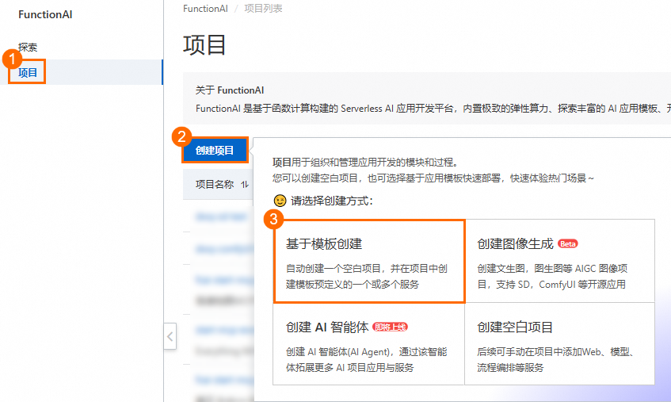
Task: Choose the 基于模板创建 card
Action: point(369,261)
